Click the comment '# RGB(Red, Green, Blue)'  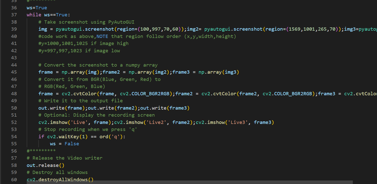(x=72, y=86)
